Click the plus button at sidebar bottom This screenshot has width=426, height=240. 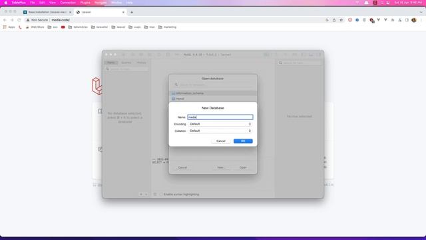(140, 194)
